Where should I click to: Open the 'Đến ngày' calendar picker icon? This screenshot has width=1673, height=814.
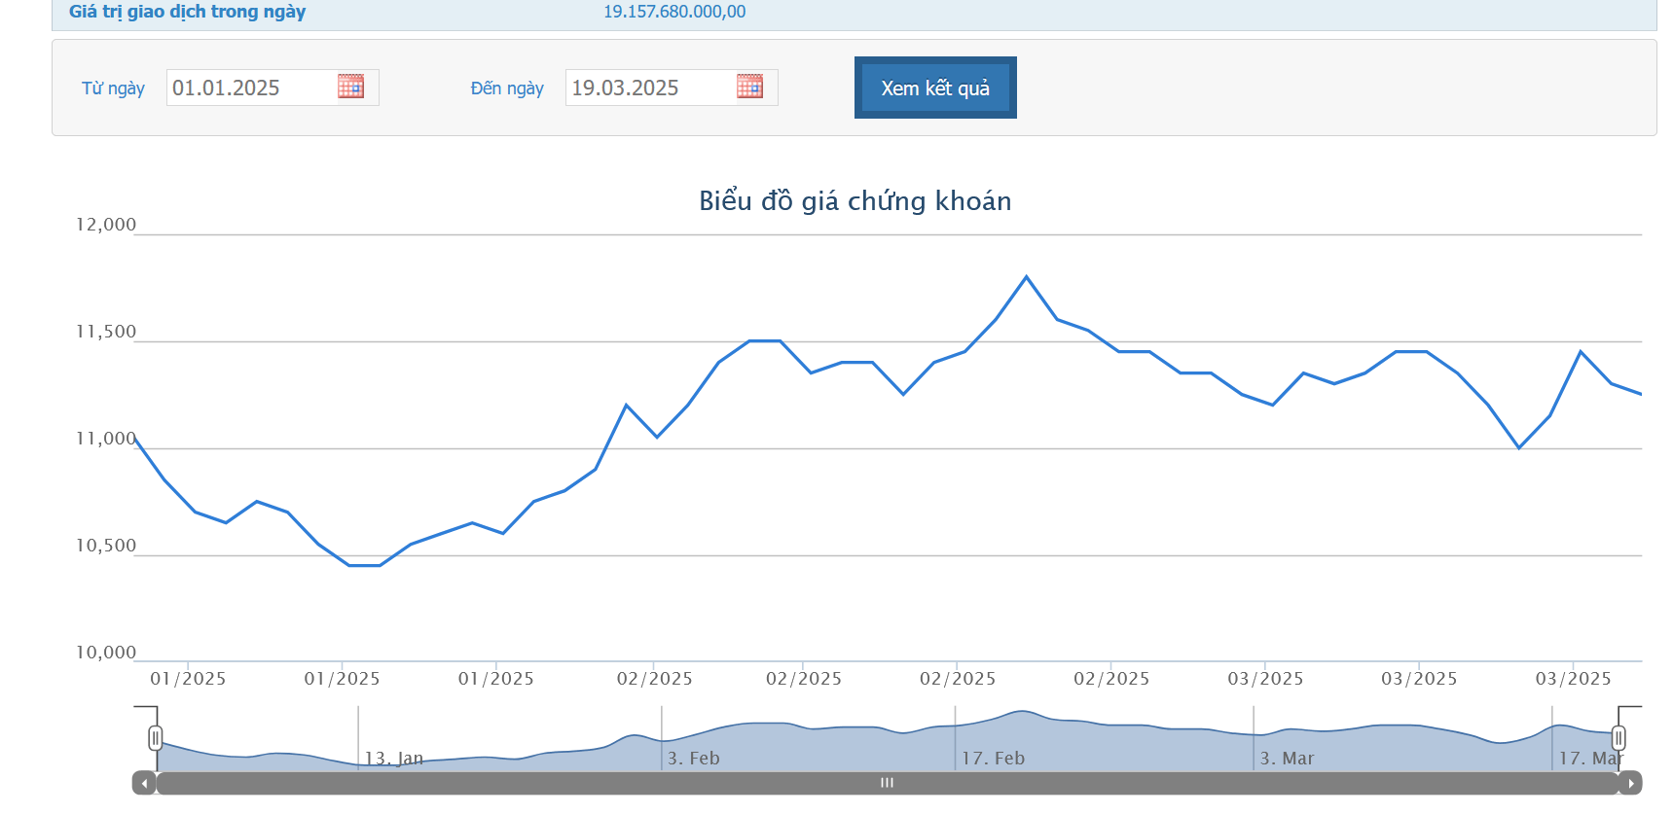(x=749, y=87)
